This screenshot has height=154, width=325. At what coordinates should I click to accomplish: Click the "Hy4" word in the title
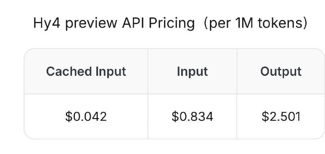pyautogui.click(x=47, y=24)
